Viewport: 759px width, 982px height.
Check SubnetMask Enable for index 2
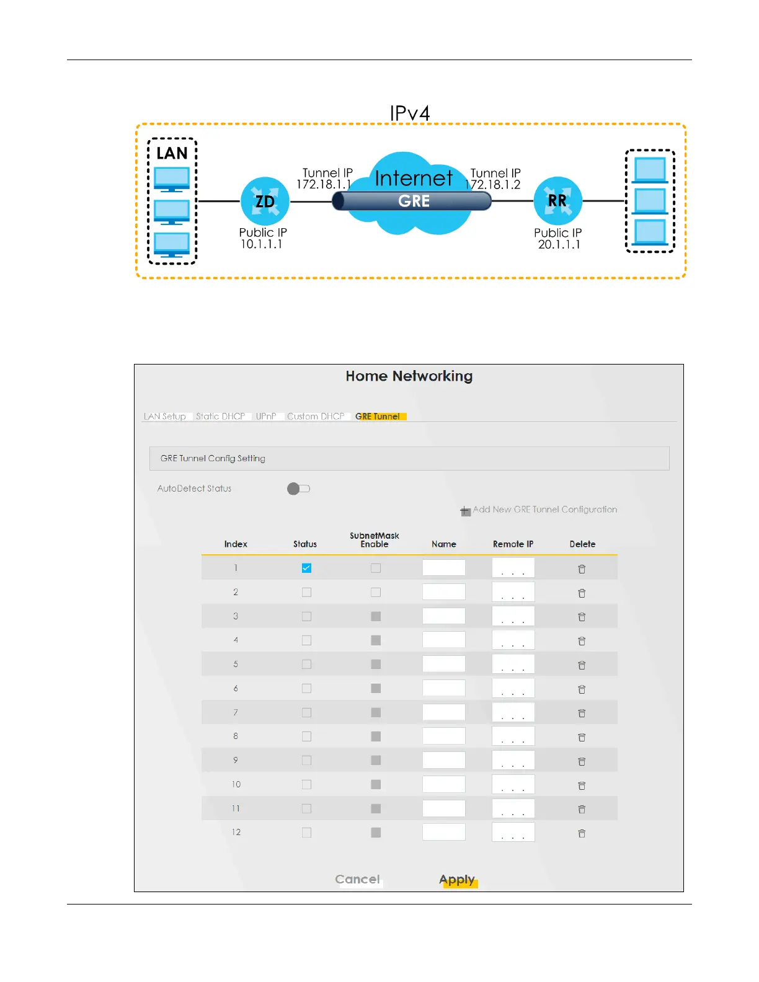(x=376, y=592)
